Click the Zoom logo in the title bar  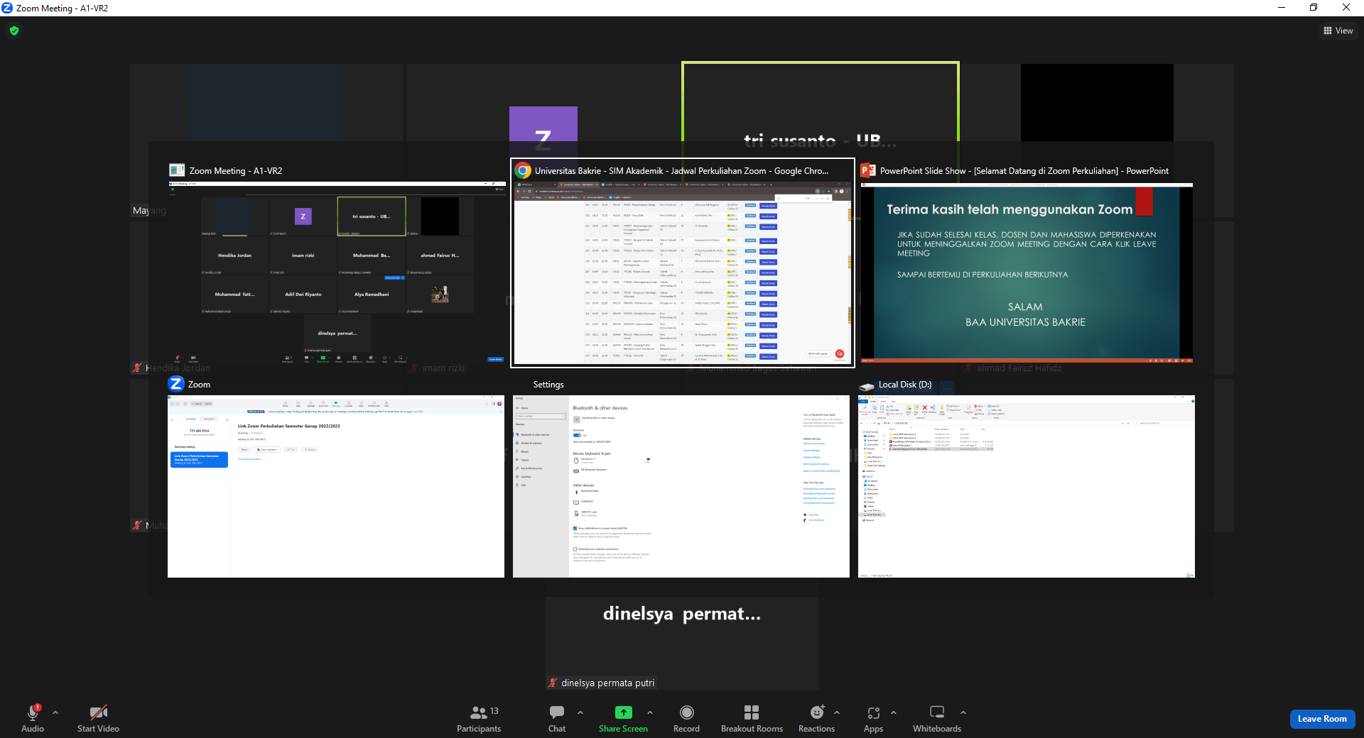coord(7,8)
